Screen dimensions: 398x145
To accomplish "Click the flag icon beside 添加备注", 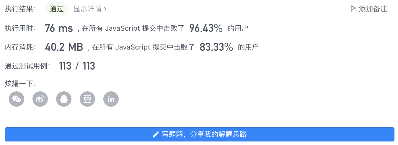I will point(353,9).
